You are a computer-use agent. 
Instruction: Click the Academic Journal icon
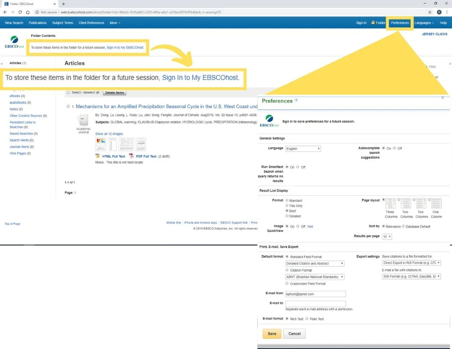click(x=83, y=120)
